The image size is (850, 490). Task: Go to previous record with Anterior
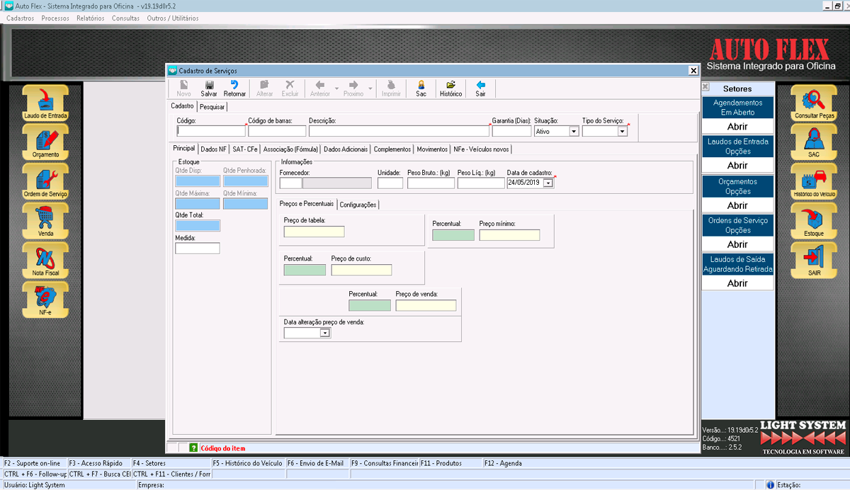click(x=319, y=89)
